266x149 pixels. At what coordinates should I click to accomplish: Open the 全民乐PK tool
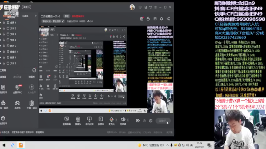coord(17,89)
